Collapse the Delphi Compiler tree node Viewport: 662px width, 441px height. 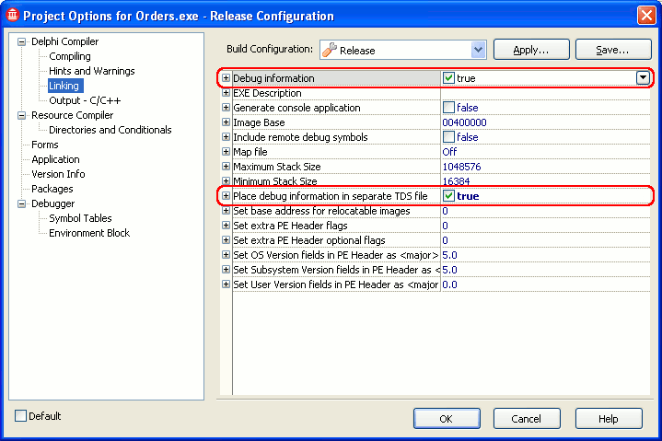tap(22, 42)
